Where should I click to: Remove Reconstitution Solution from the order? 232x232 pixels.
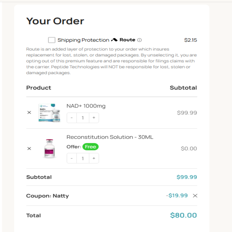29,148
